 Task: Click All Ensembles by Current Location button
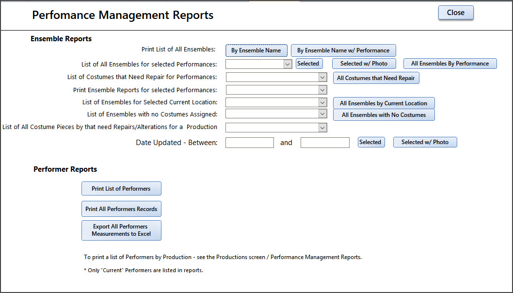click(x=384, y=103)
